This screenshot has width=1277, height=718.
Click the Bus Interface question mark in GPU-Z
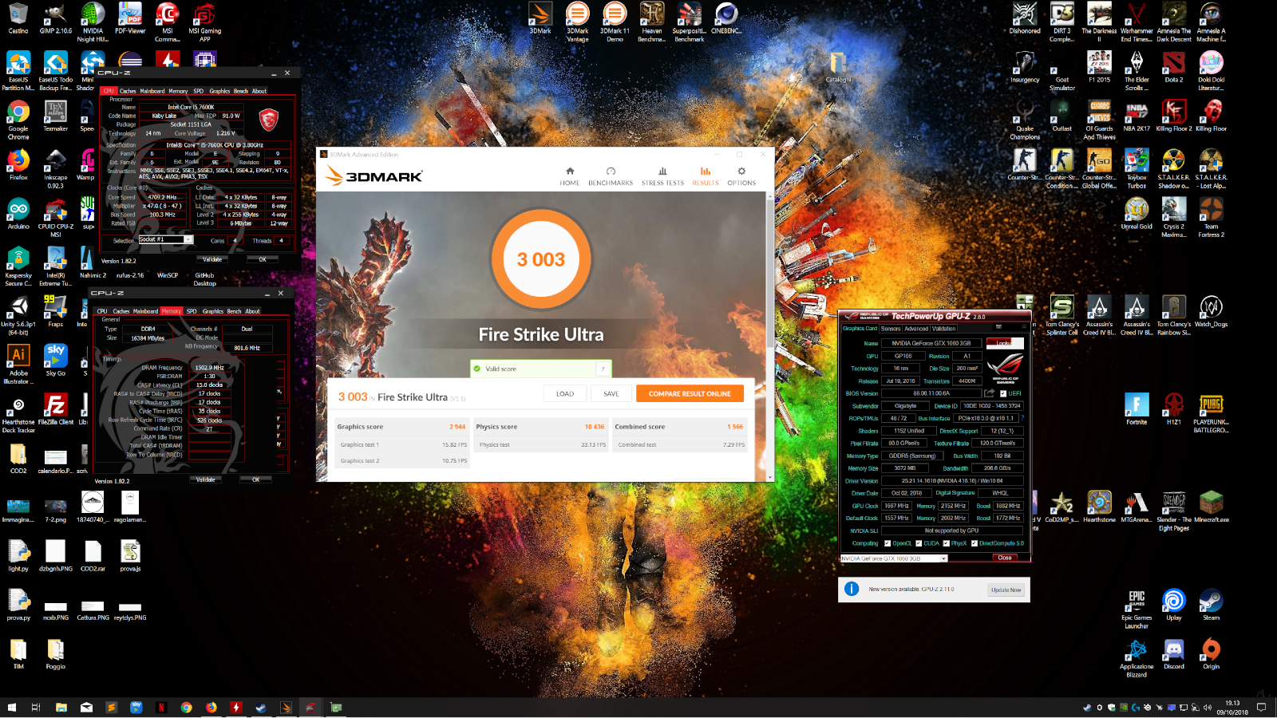click(1022, 418)
